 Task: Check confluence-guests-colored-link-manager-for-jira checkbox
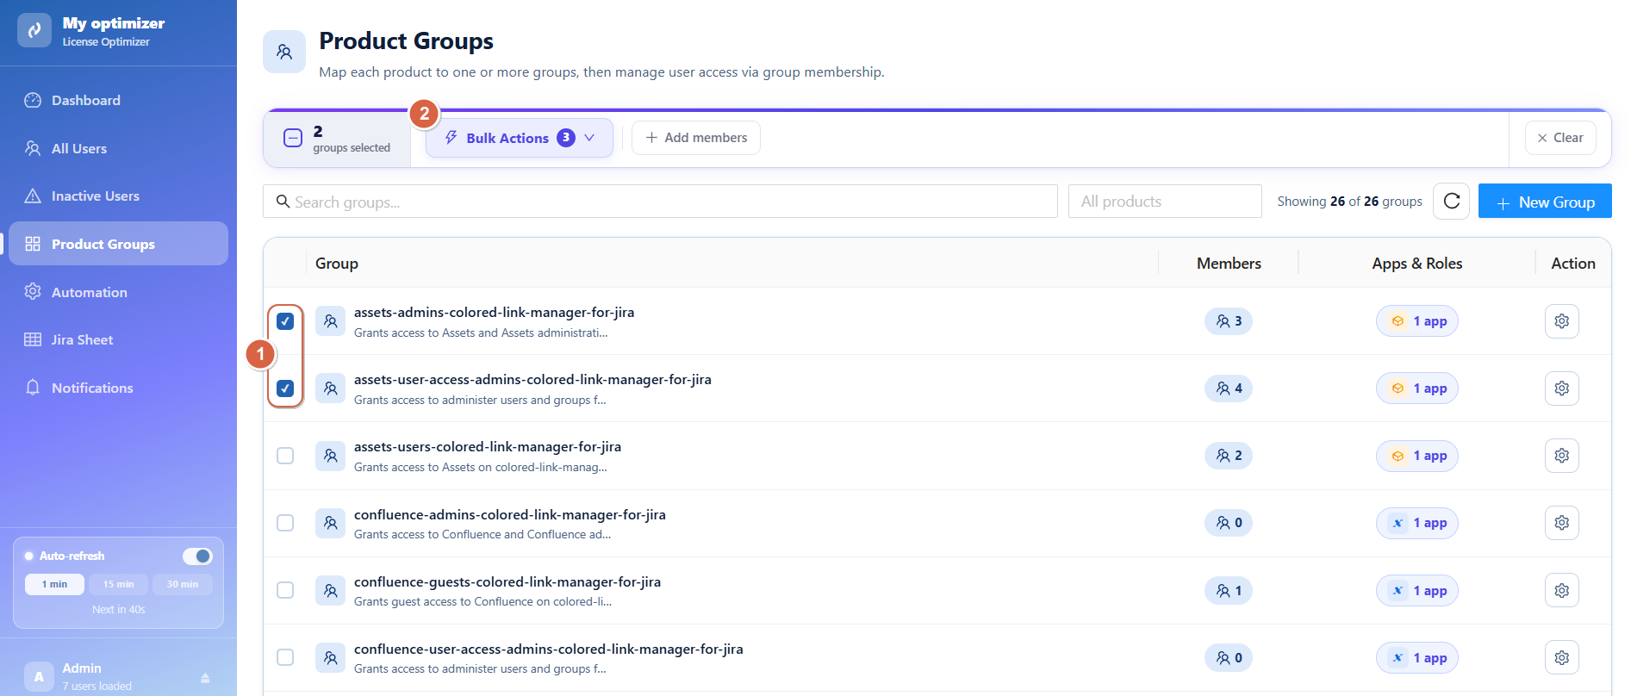(x=285, y=590)
